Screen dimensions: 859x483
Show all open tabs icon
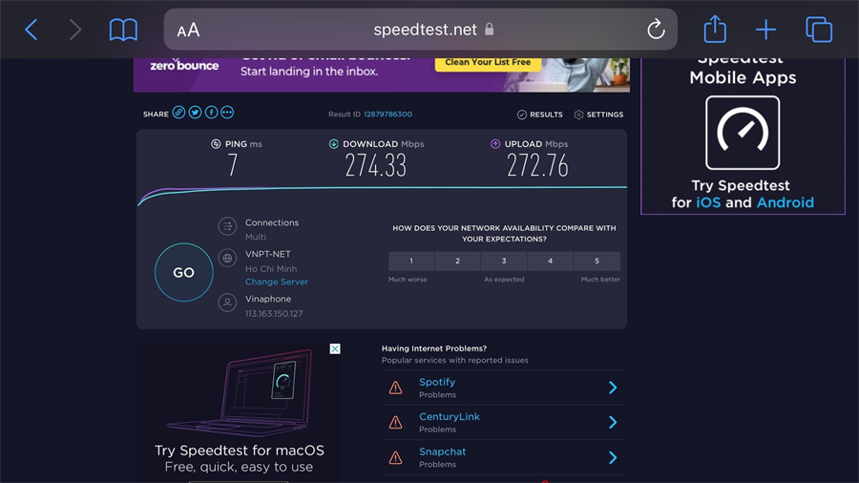pyautogui.click(x=819, y=30)
